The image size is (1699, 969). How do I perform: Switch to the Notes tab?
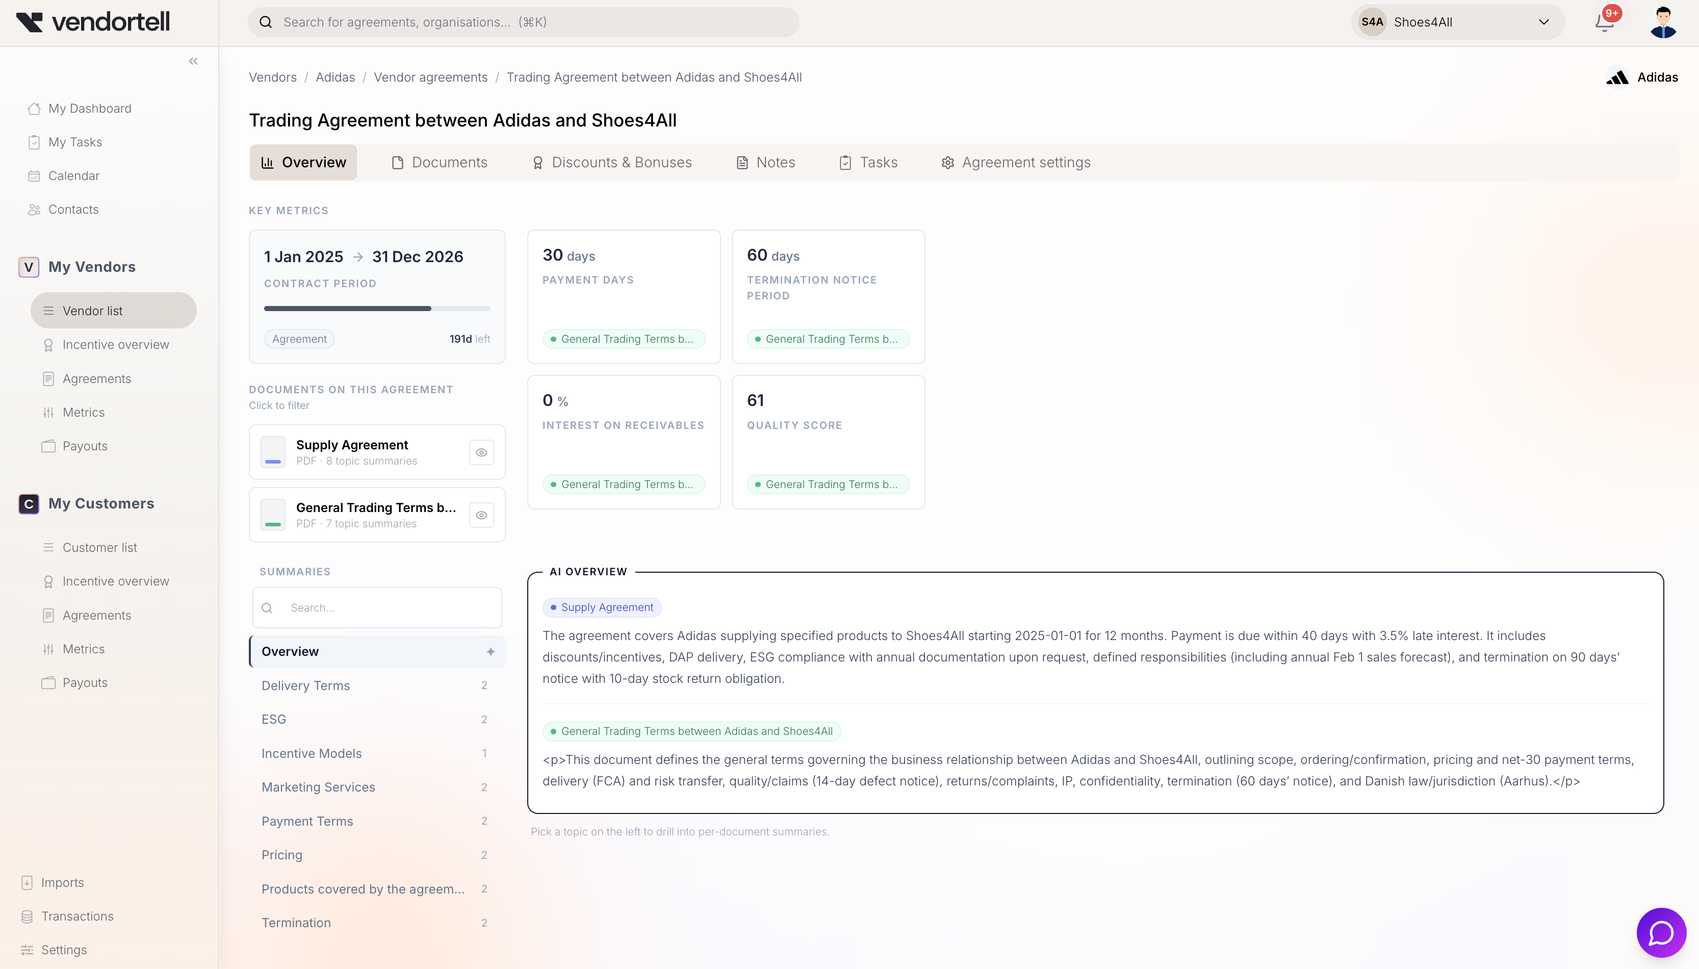coord(766,162)
